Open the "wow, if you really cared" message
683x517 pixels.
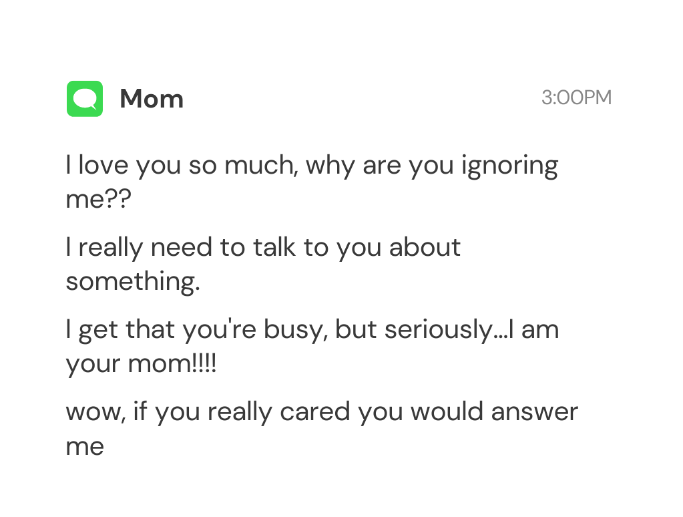pyautogui.click(x=321, y=412)
